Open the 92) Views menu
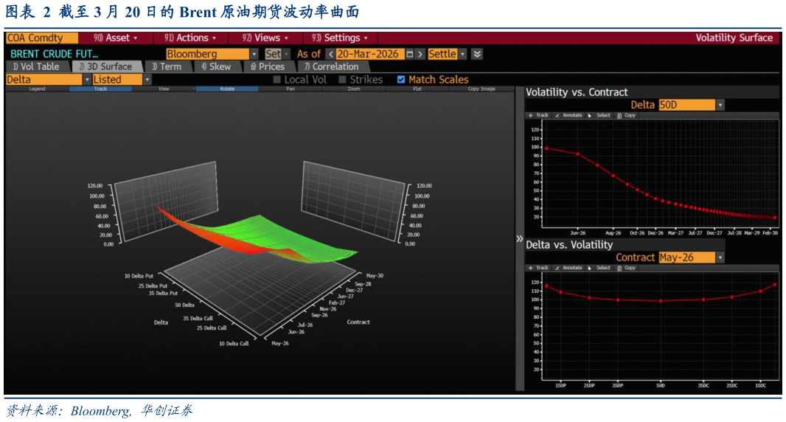This screenshot has height=422, width=786. tap(265, 38)
